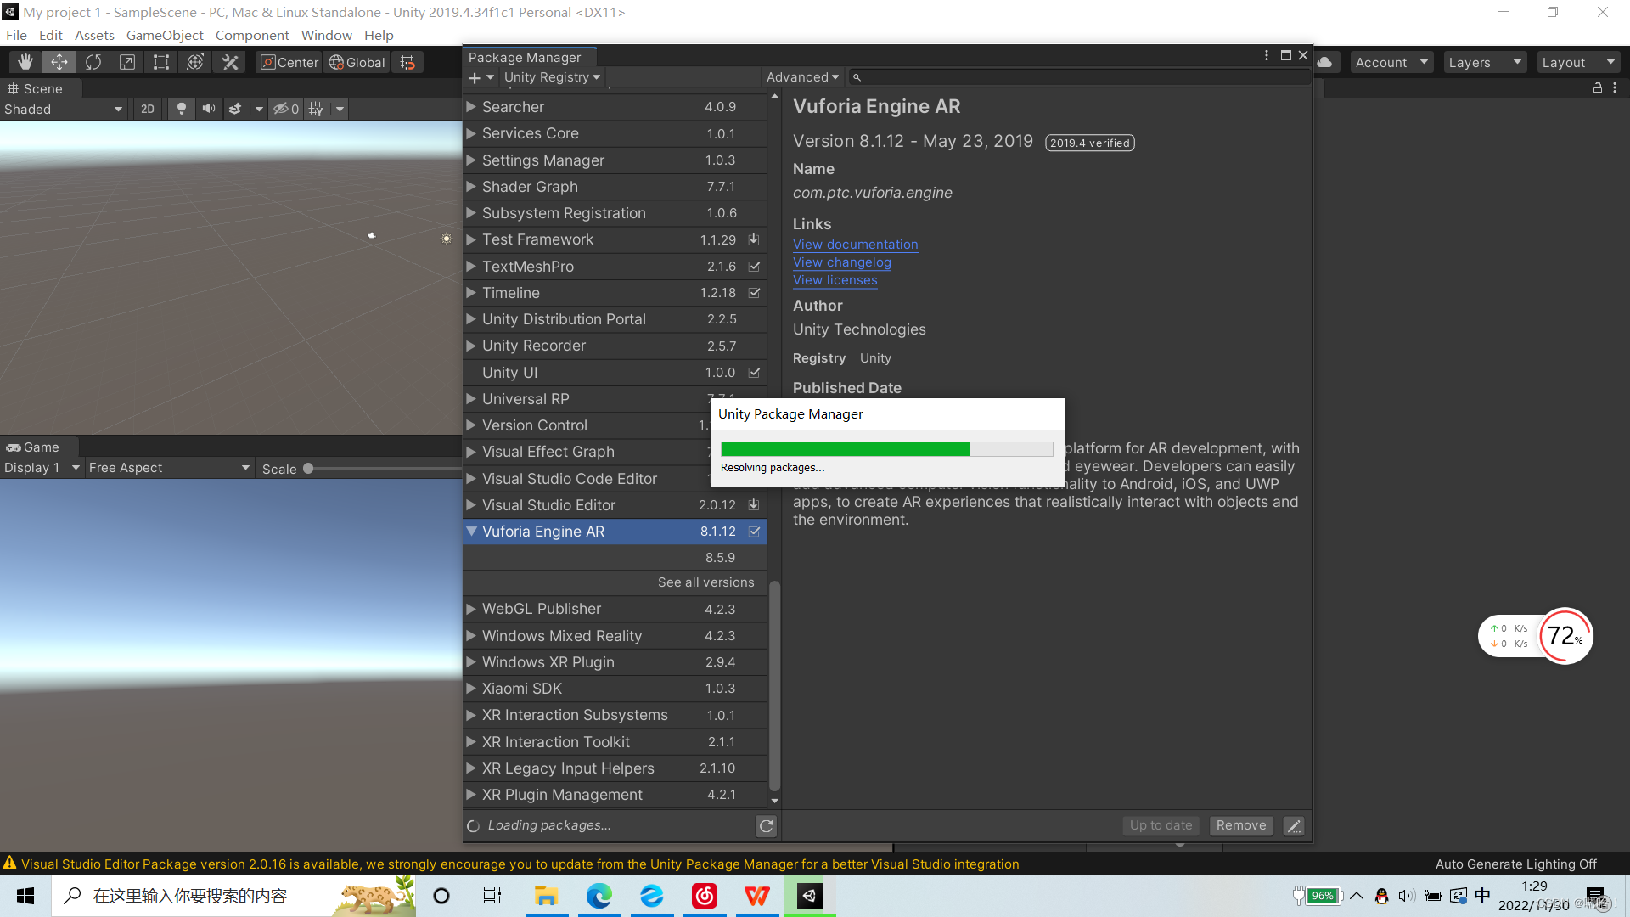Select the Move tool
The image size is (1630, 917).
[x=59, y=62]
